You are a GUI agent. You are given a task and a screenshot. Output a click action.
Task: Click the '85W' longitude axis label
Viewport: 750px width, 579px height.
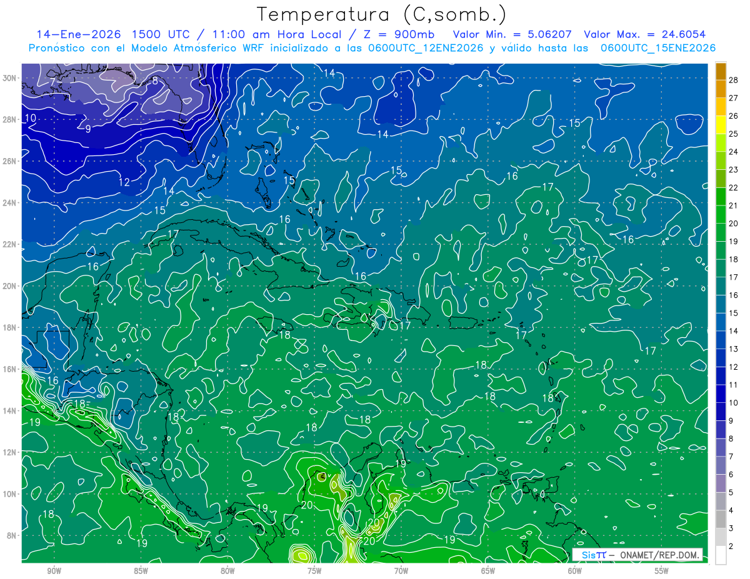coord(141,571)
